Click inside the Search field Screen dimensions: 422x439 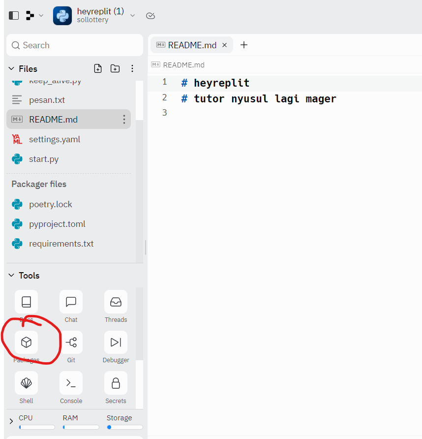coord(74,45)
